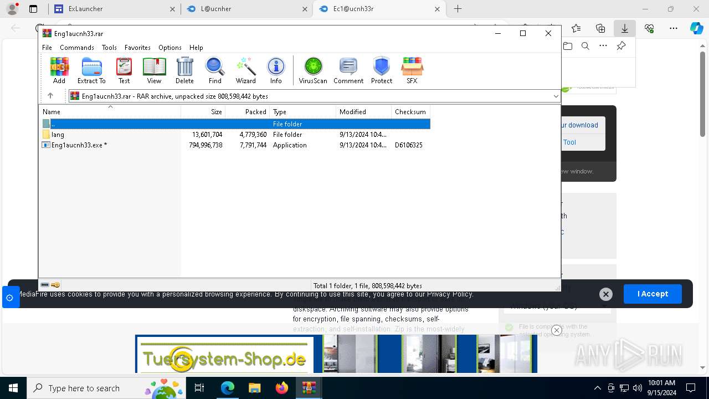The width and height of the screenshot is (709, 399).
Task: Open the Help menu in WinRAR
Action: 196,48
